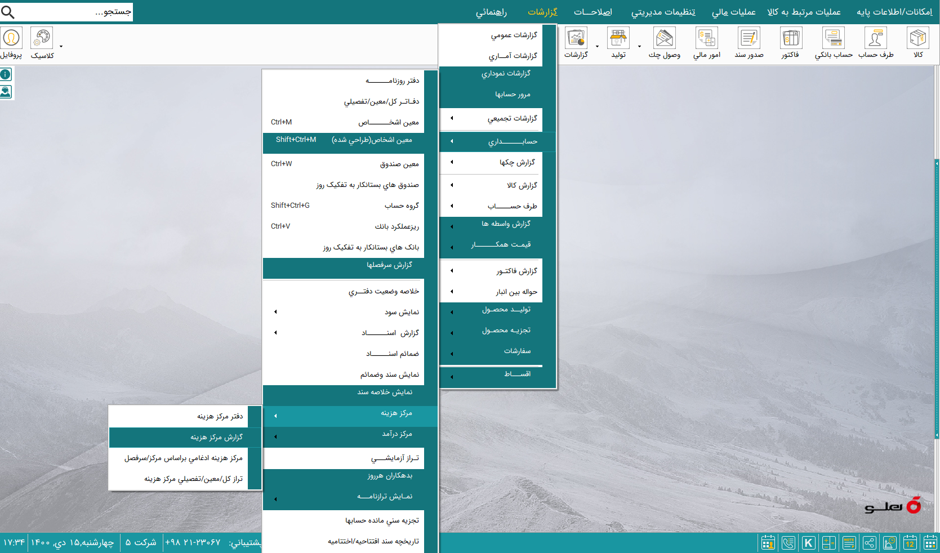Image resolution: width=940 pixels, height=553 pixels.
Task: Open the اصلاحات menu
Action: (593, 12)
